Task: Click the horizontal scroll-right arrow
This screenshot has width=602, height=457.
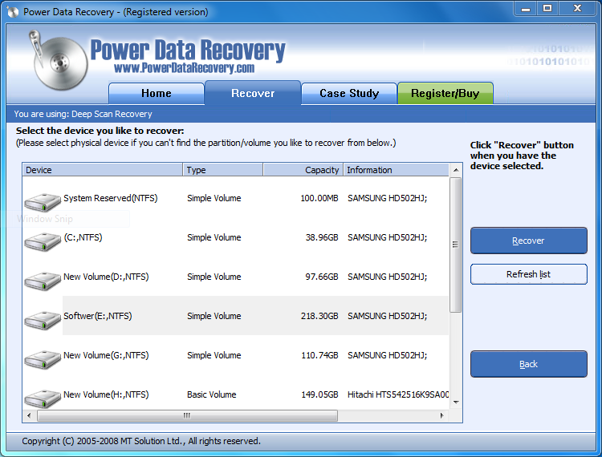Action: click(x=442, y=415)
